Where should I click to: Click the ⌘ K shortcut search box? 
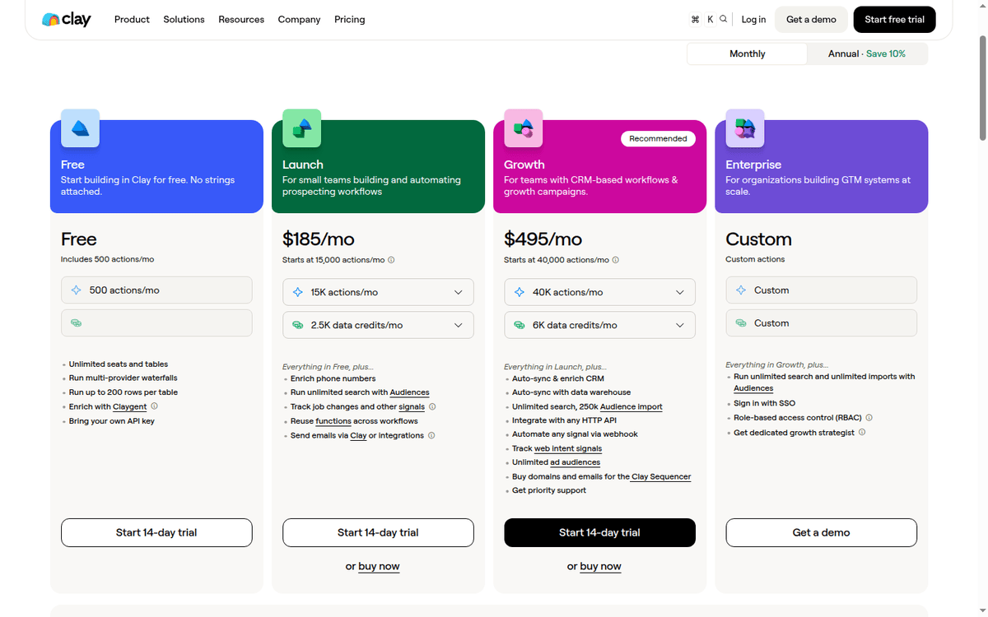click(x=711, y=19)
